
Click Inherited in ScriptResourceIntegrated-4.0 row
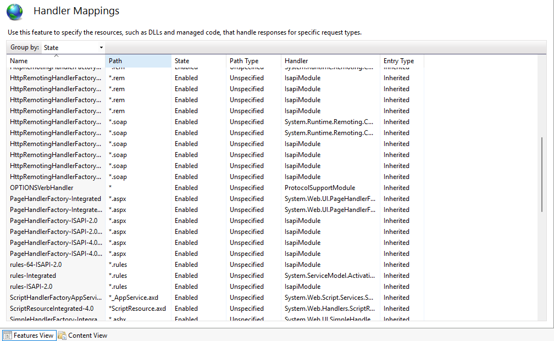point(396,308)
